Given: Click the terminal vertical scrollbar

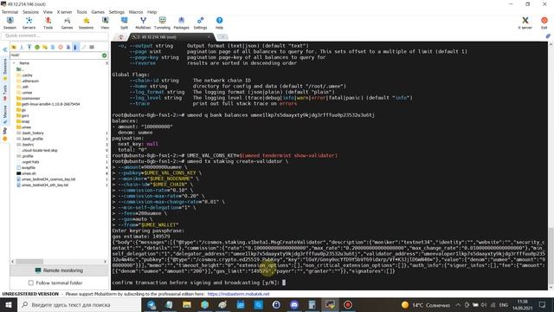Looking at the screenshot, I should [551, 166].
